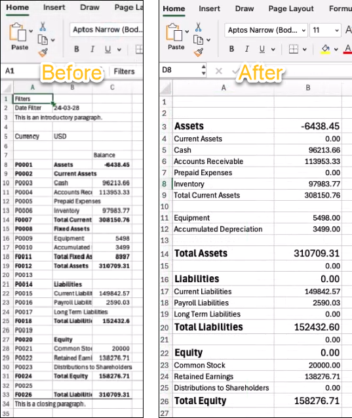This screenshot has width=352, height=418.
Task: Open Insert tab in the Before window
Action: [x=54, y=7]
